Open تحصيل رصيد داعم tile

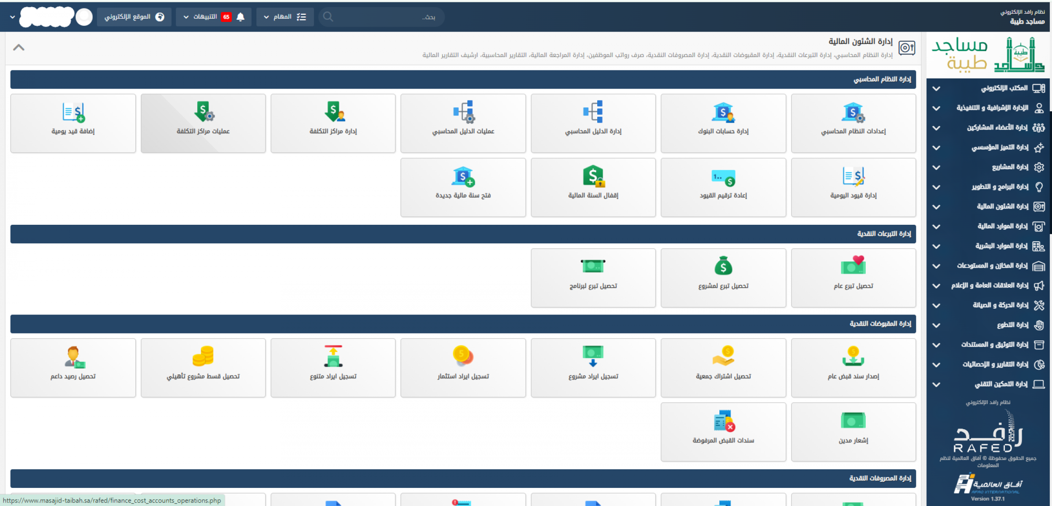click(73, 368)
